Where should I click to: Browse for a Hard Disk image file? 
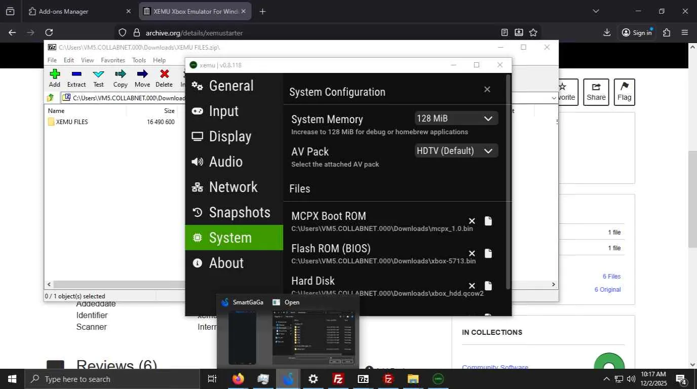pyautogui.click(x=488, y=286)
